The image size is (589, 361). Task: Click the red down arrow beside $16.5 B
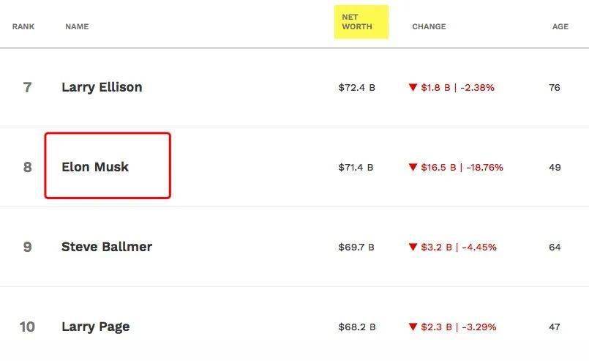413,168
